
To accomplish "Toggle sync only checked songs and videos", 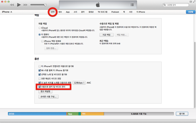I will click(x=40, y=74).
